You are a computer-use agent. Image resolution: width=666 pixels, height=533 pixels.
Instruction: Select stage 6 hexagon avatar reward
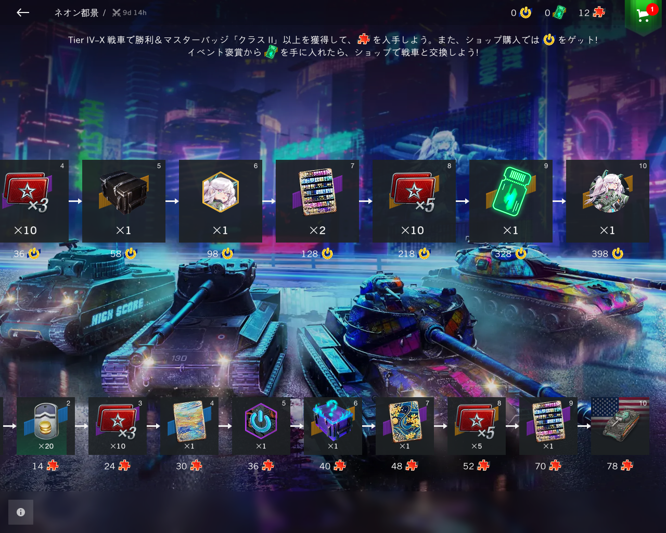221,201
